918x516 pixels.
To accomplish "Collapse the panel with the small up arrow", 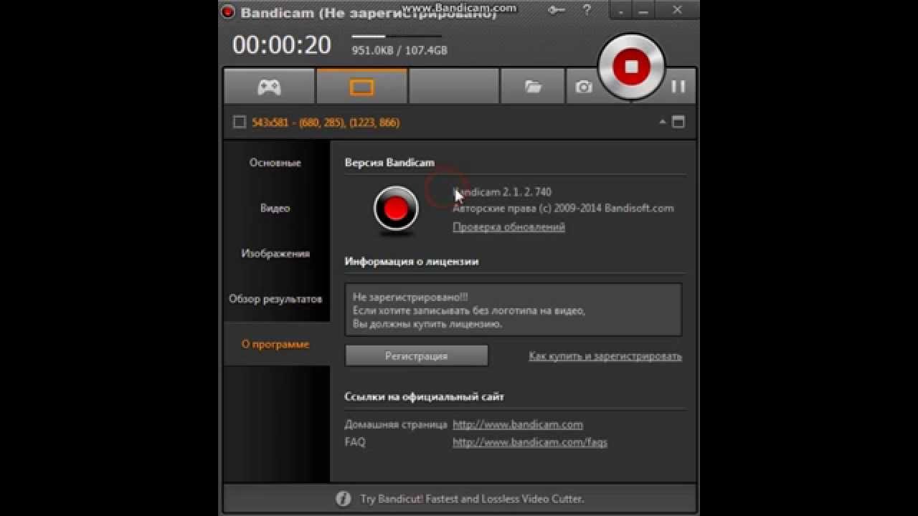I will coord(662,122).
